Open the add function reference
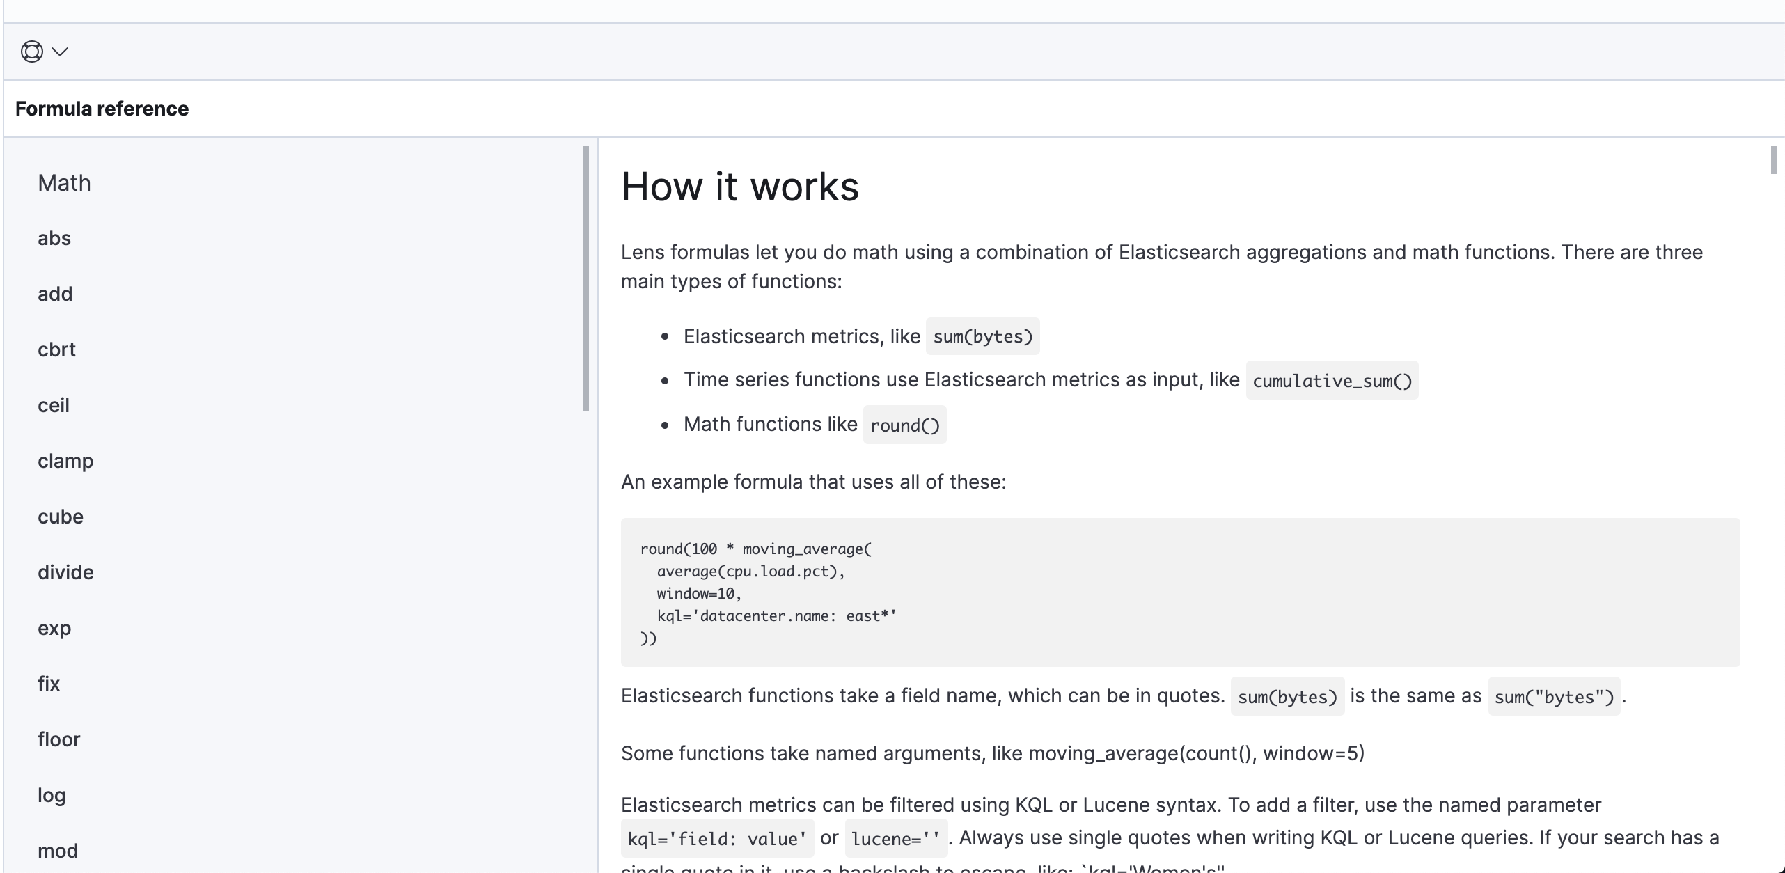This screenshot has width=1785, height=873. point(55,294)
